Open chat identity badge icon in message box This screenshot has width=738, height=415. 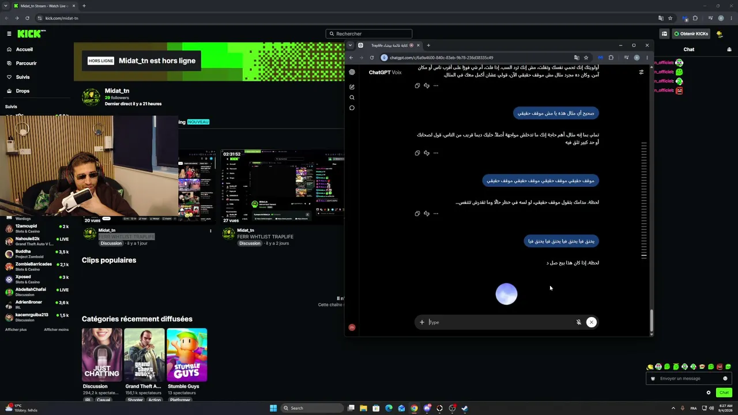(653, 379)
